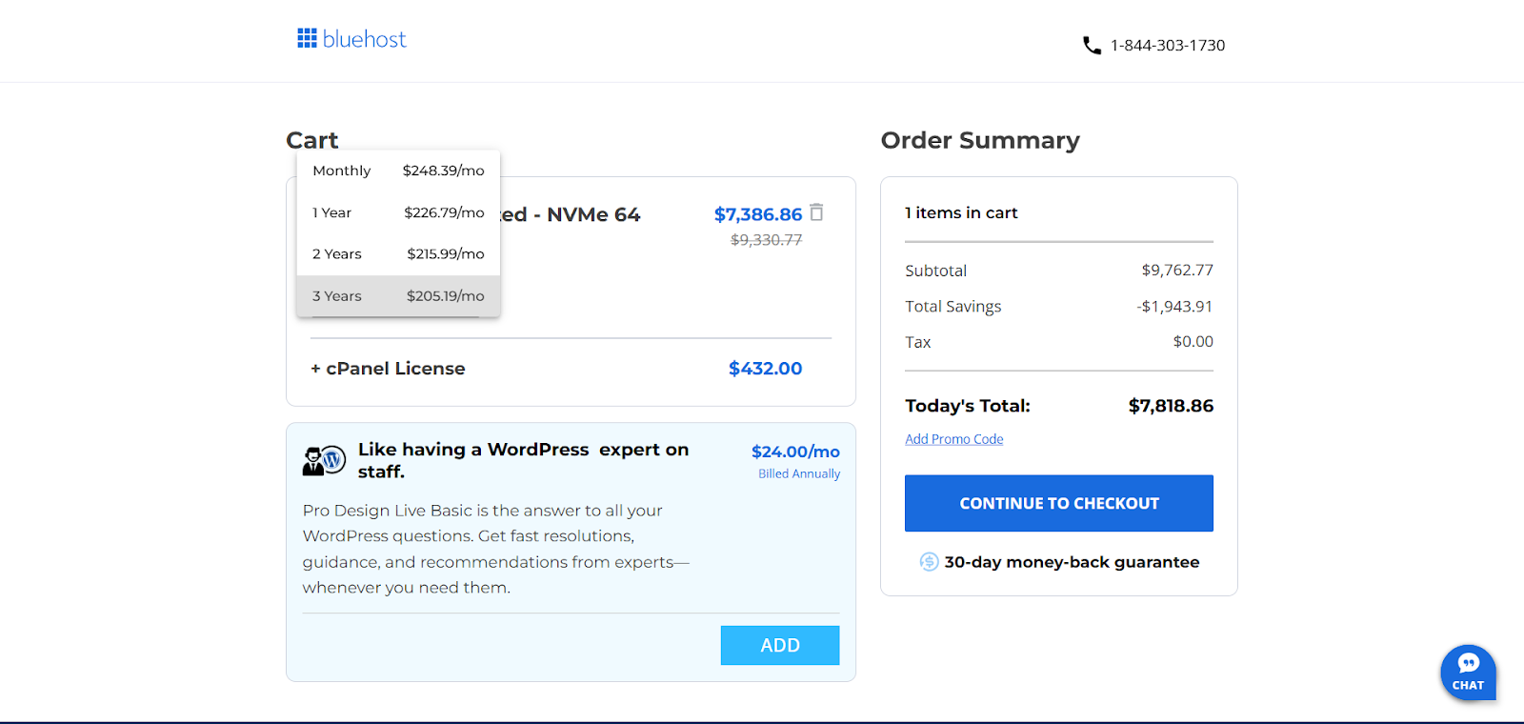Click the phone icon in header

(x=1092, y=46)
